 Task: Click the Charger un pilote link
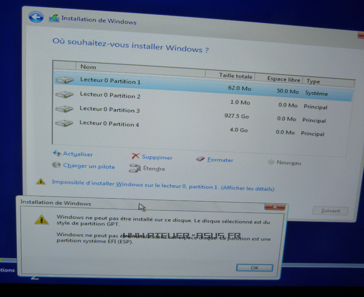click(89, 166)
